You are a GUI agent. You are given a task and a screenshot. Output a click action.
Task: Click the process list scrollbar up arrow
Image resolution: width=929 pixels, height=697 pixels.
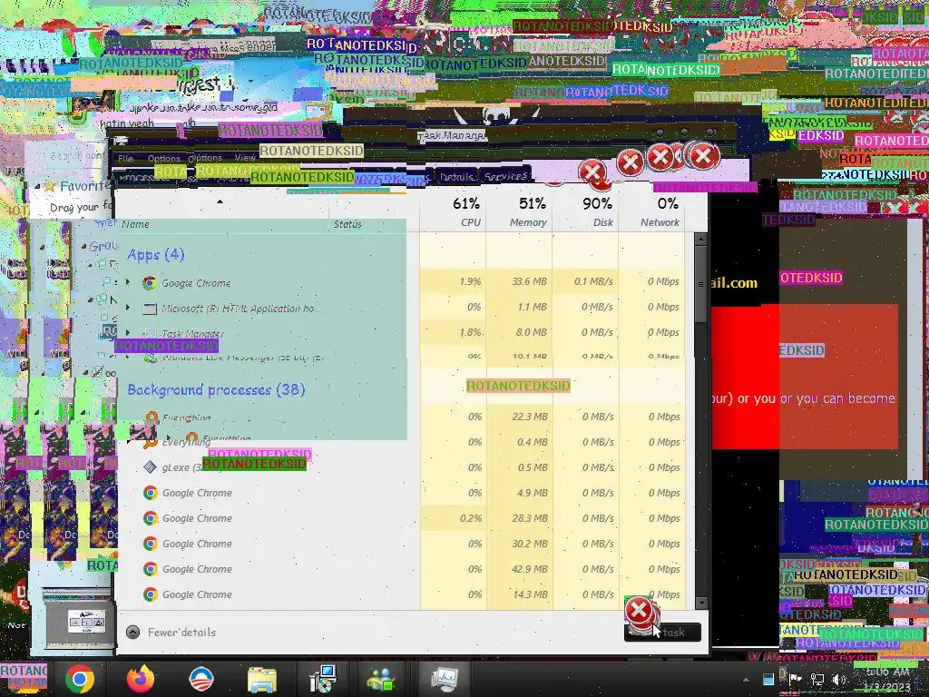pyautogui.click(x=701, y=240)
